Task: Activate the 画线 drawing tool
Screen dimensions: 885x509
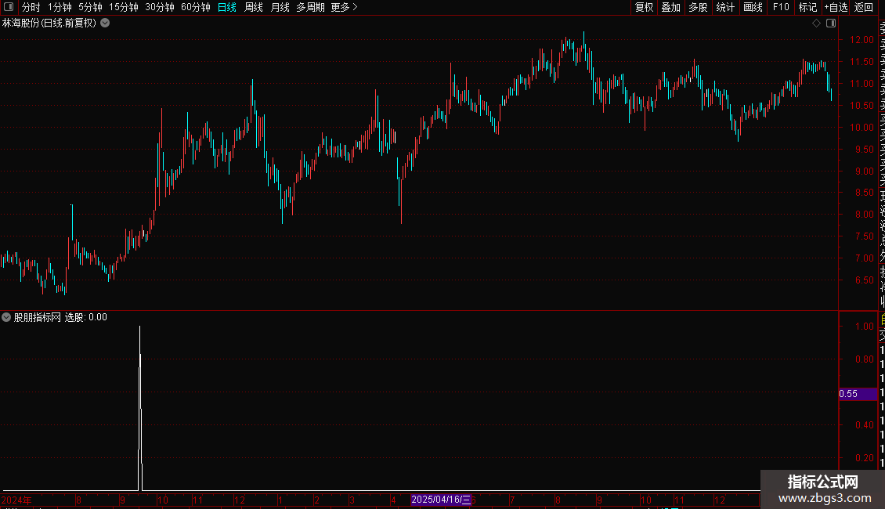Action: [753, 7]
